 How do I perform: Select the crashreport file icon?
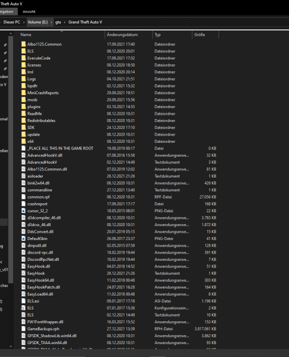(x=23, y=204)
